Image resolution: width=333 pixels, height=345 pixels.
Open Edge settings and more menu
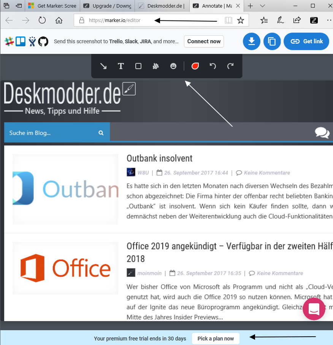point(329,20)
